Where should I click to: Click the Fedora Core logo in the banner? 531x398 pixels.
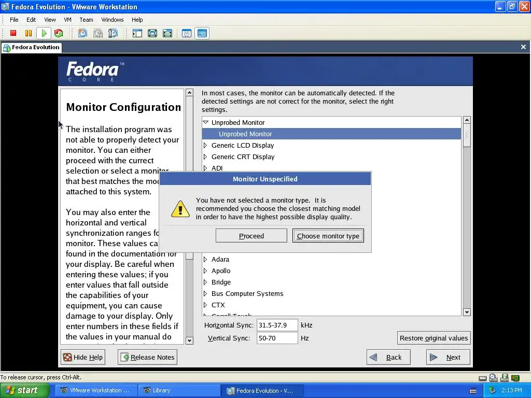pyautogui.click(x=95, y=72)
